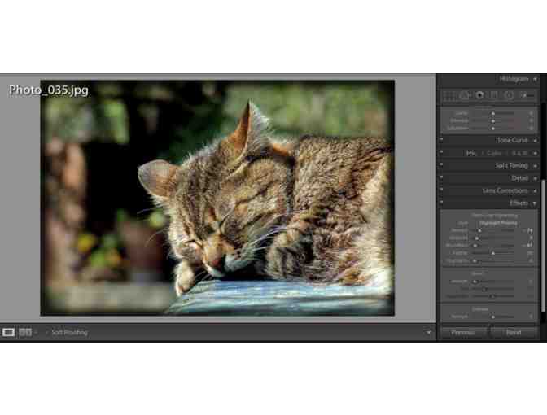Expand the Lens Corrections panel
The height and width of the screenshot is (415, 547).
(535, 190)
